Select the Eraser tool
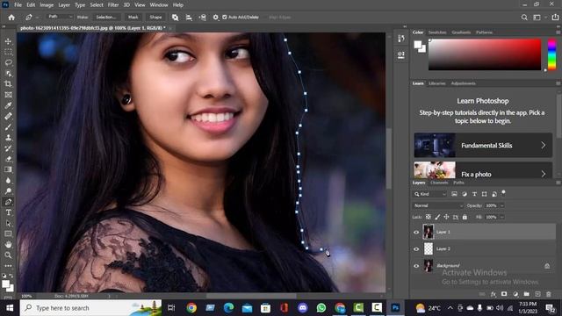 click(8, 159)
